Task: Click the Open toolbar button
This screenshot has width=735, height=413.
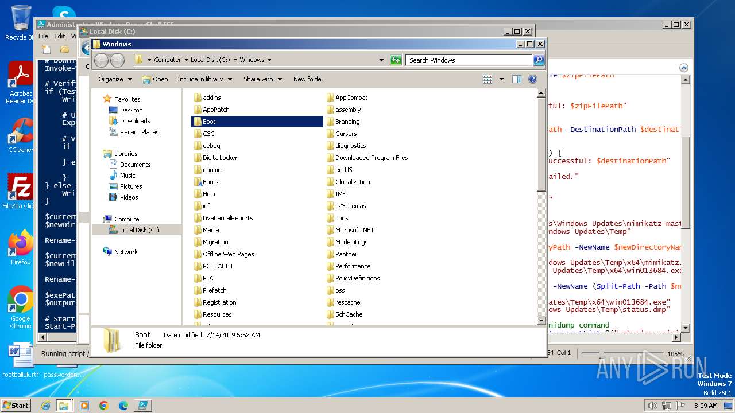Action: click(x=155, y=79)
